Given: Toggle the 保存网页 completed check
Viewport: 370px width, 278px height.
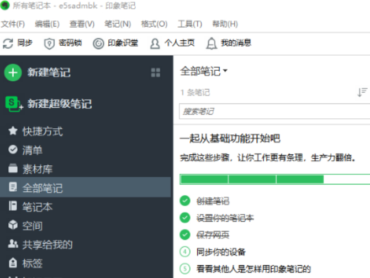Looking at the screenshot, I should tap(185, 235).
